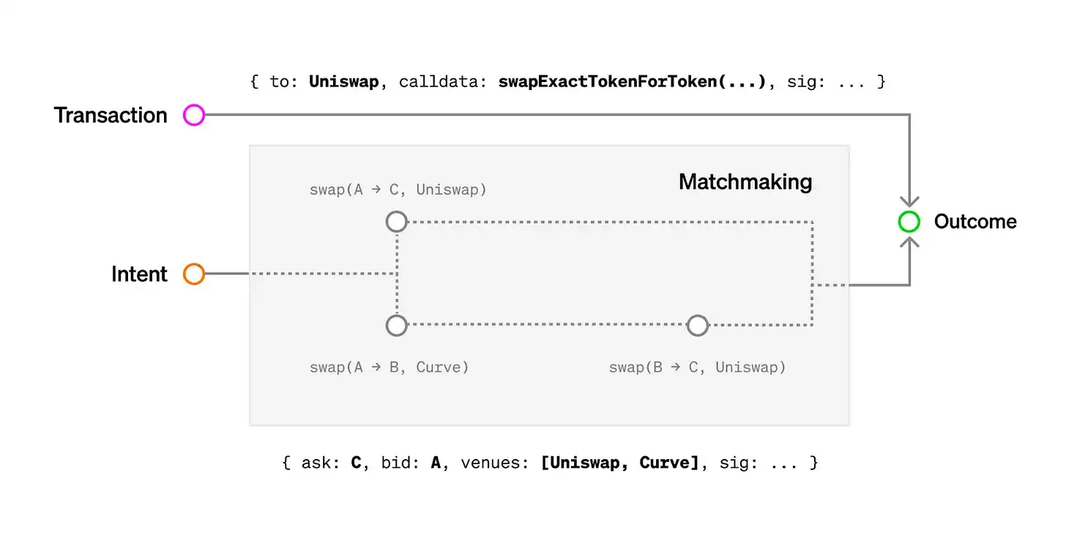Select the "Intent" label text
This screenshot has height=533, width=1066.
point(139,275)
